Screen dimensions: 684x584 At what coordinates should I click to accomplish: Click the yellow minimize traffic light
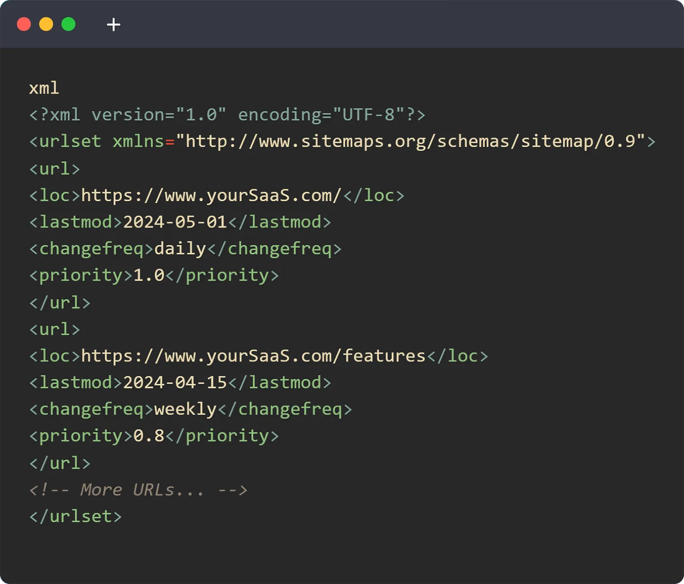(46, 24)
